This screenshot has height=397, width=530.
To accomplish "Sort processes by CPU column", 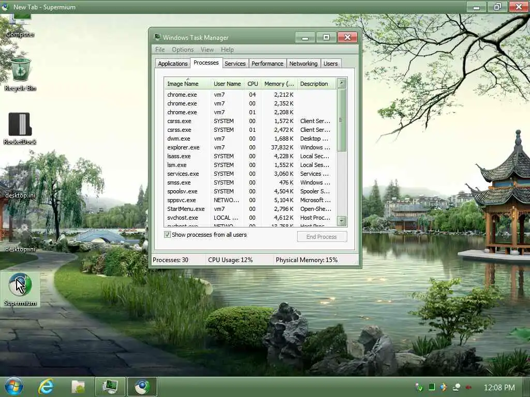I will [x=253, y=84].
